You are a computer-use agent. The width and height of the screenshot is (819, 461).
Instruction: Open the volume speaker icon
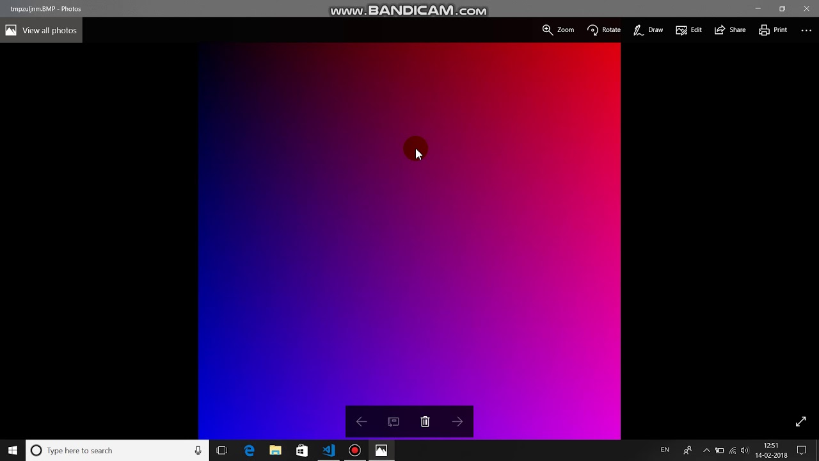tap(744, 450)
